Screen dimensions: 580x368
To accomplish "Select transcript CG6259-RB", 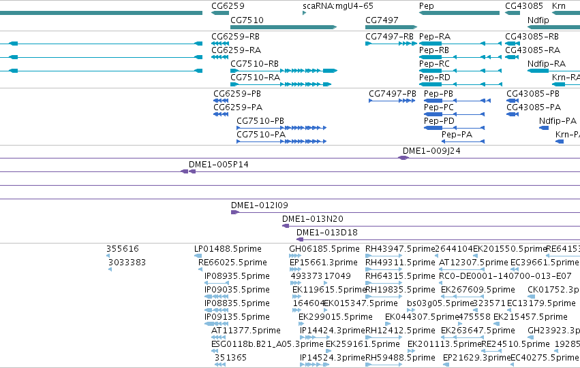I will tap(220, 44).
